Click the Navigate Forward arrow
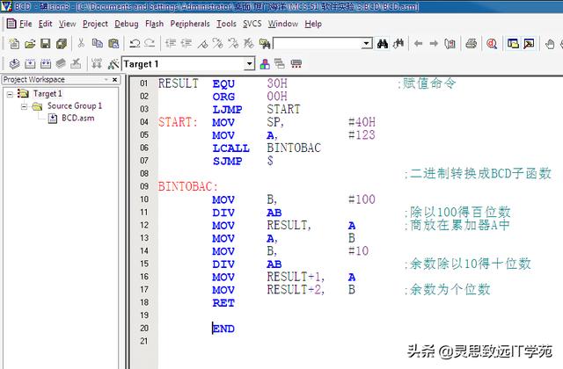Image resolution: width=563 pixels, height=369 pixels. coord(434,44)
